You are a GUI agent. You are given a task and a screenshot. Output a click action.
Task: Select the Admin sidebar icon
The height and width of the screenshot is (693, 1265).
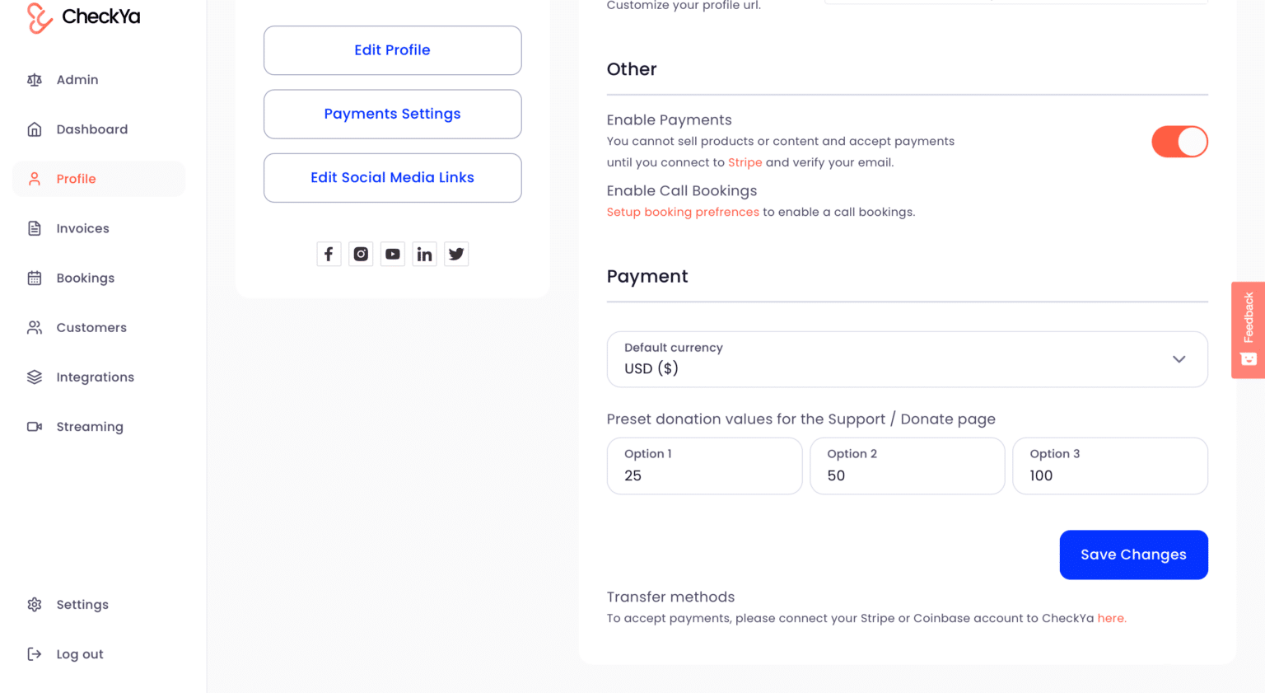[x=35, y=79]
